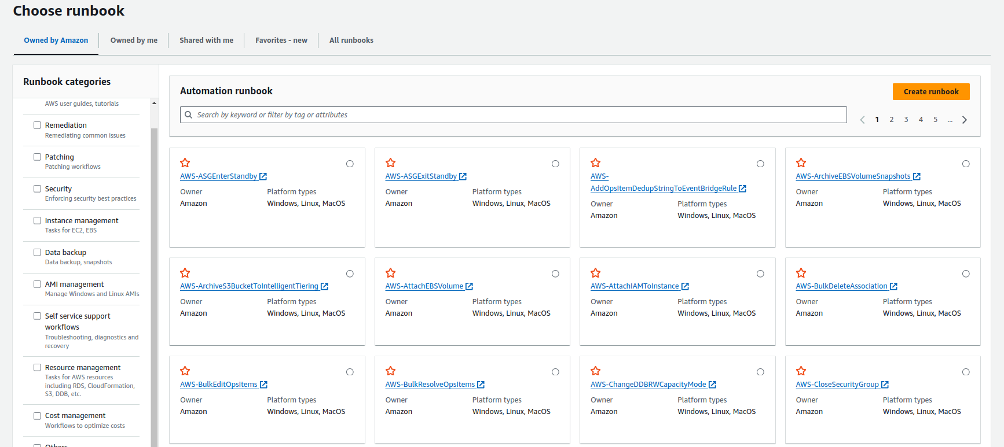This screenshot has width=1004, height=447.
Task: Switch to the Owned by me tab
Action: (x=134, y=40)
